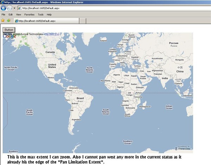Click the Indian Ocean label
This screenshot has width=211, height=165.
point(169,107)
